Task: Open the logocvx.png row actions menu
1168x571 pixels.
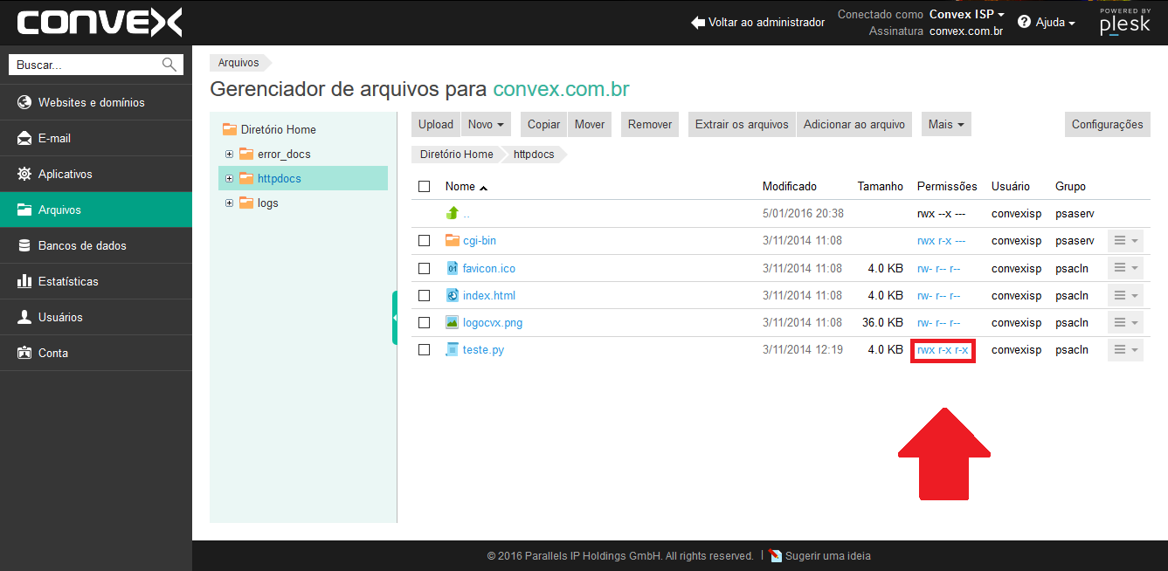Action: pos(1125,322)
